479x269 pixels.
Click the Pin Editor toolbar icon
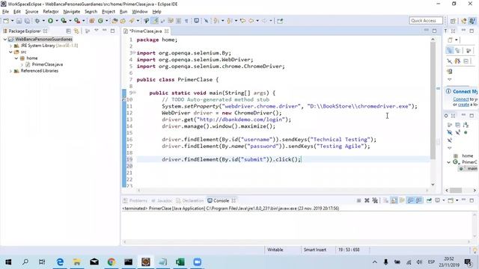point(280,21)
